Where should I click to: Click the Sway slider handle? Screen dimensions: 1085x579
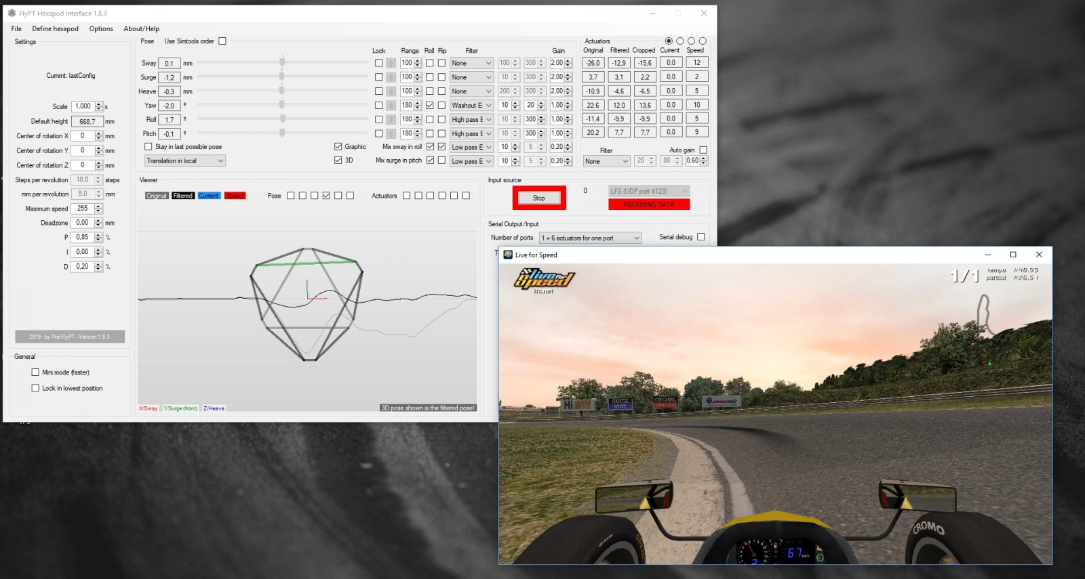click(x=282, y=62)
